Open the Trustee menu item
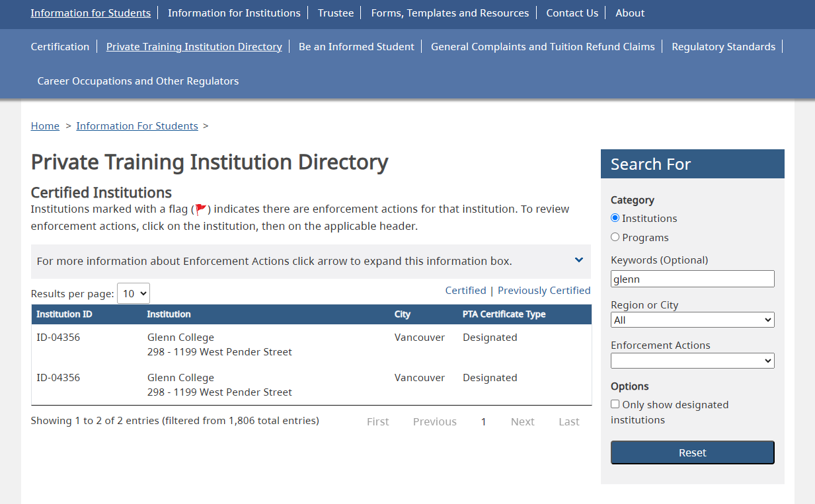815x504 pixels. point(336,13)
